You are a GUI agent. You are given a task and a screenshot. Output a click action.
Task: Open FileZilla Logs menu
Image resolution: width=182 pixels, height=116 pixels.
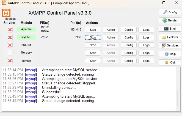146,45
